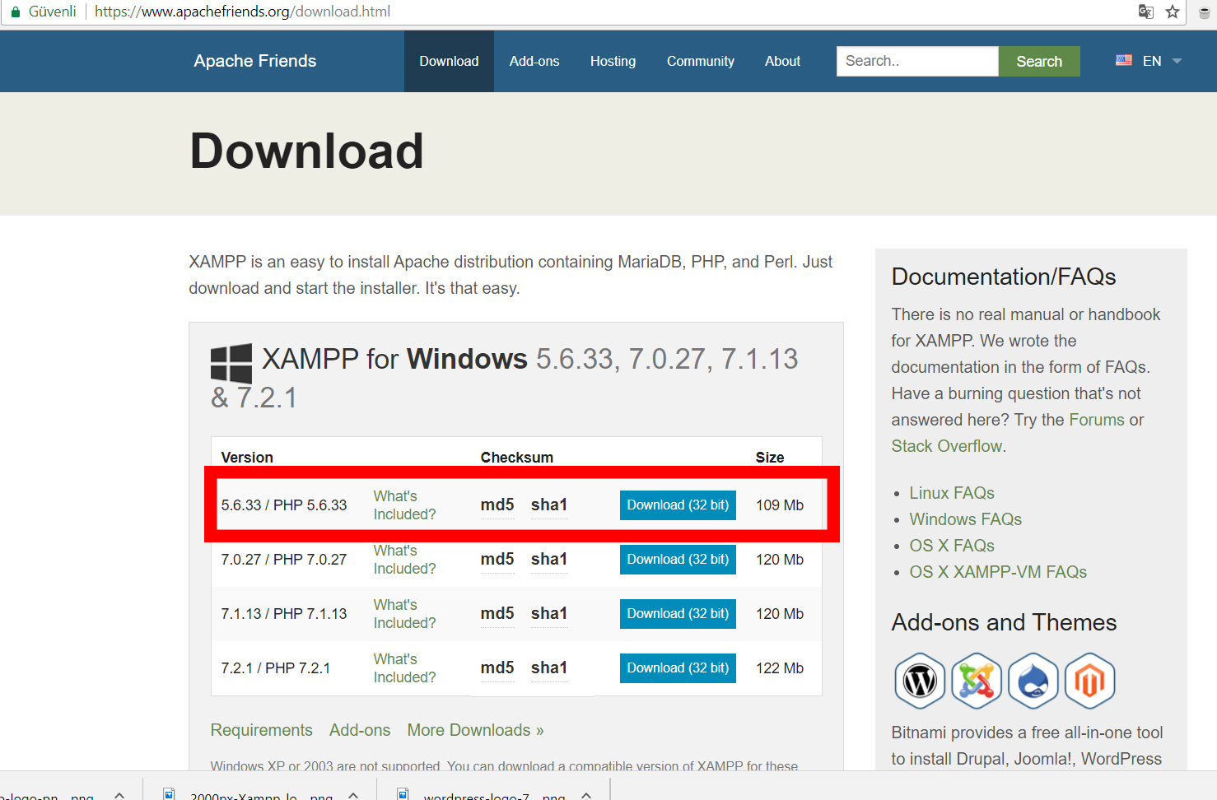Open the Magento add-on icon
Screen dimensions: 1217x800
(1090, 681)
